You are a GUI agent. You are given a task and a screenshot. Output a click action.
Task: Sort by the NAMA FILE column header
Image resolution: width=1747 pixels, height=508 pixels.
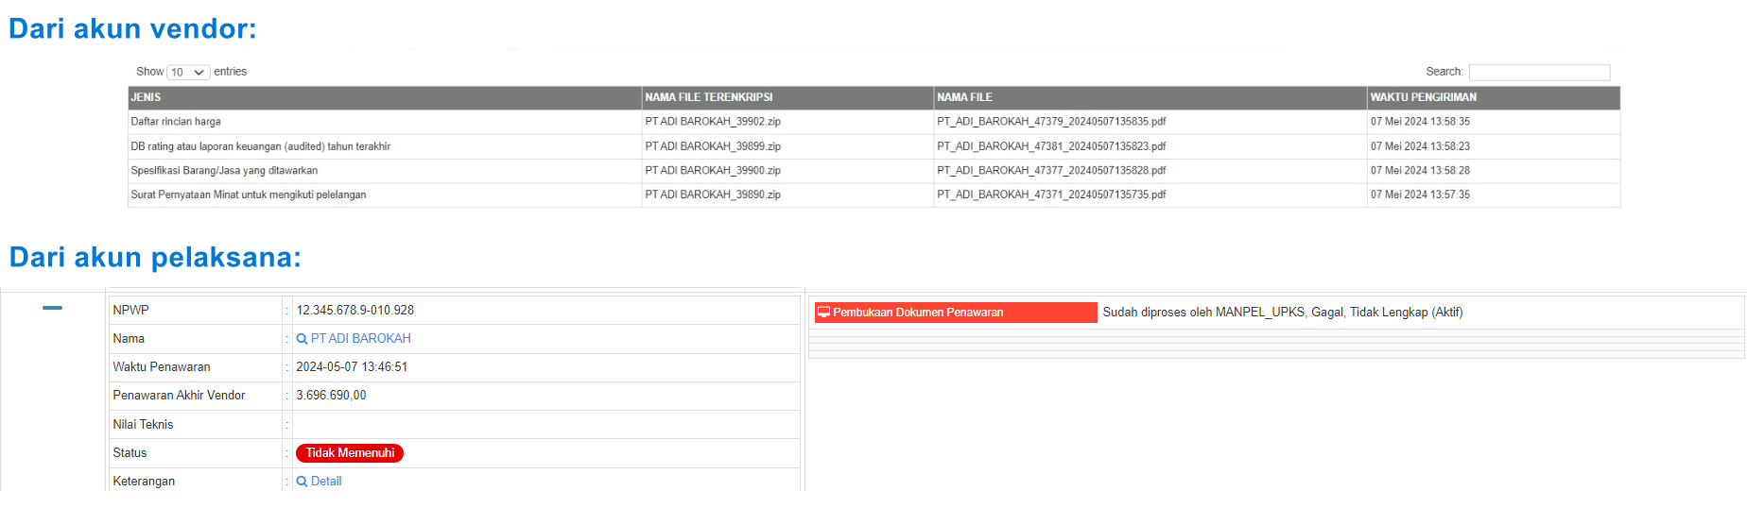(x=964, y=97)
